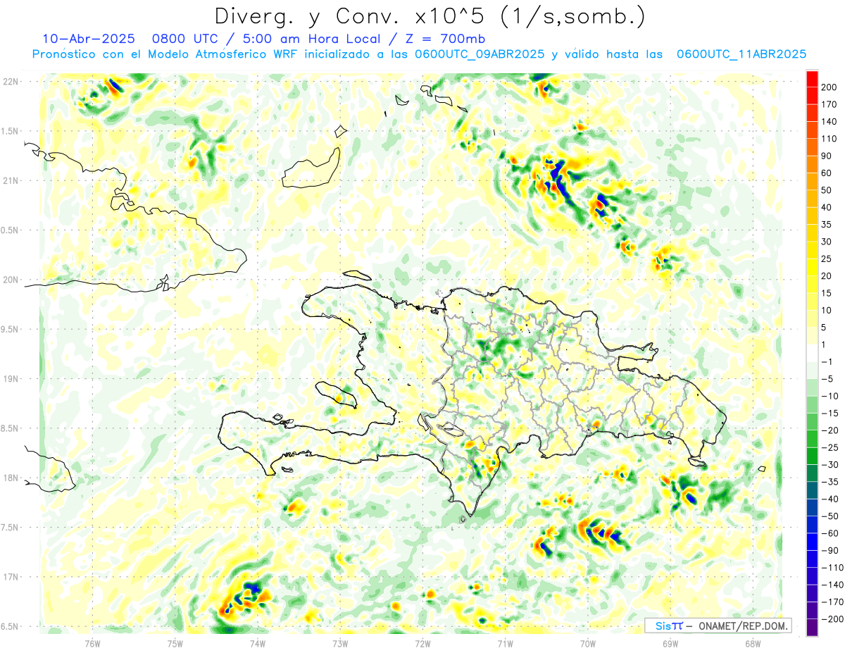Click the '25' value on the color scale

pyautogui.click(x=826, y=259)
